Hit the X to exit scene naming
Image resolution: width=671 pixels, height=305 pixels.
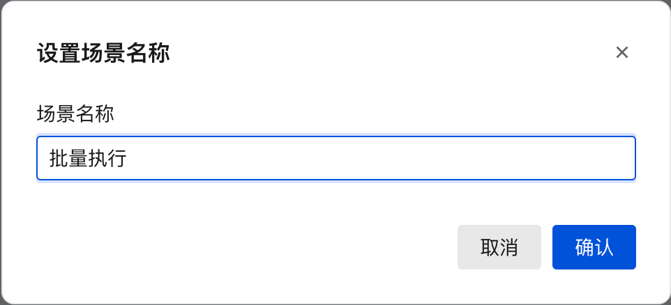[622, 52]
